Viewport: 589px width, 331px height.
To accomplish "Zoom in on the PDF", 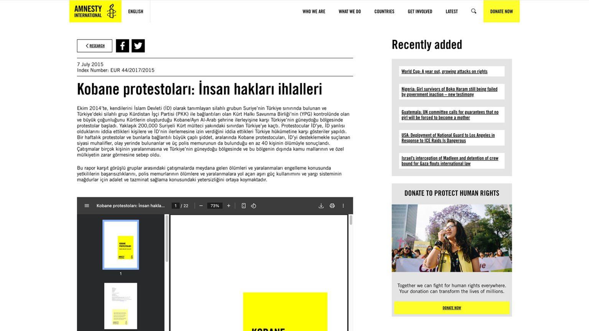I will (x=229, y=206).
